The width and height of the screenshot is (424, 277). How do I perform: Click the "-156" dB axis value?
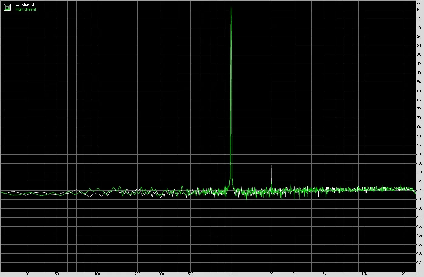pyautogui.click(x=419, y=235)
